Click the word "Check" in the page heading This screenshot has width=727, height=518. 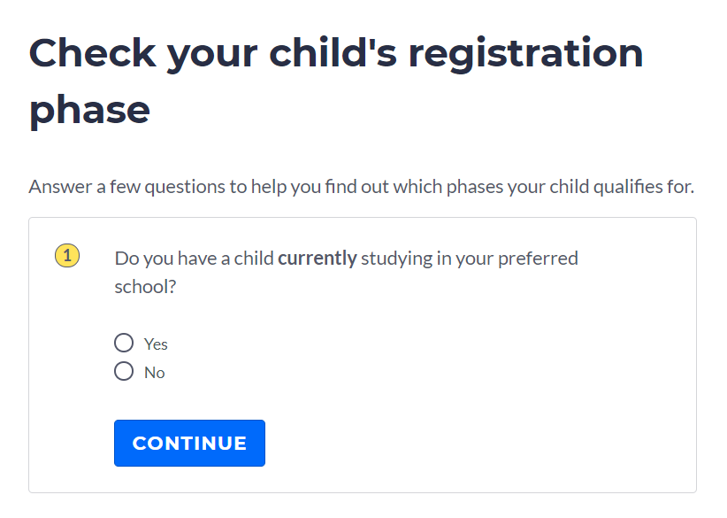[90, 53]
